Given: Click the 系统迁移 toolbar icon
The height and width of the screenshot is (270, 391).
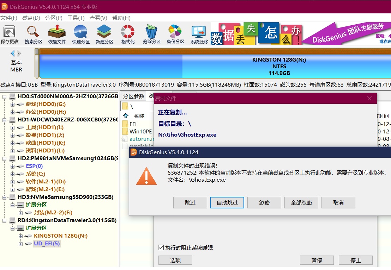Looking at the screenshot, I should point(199,34).
